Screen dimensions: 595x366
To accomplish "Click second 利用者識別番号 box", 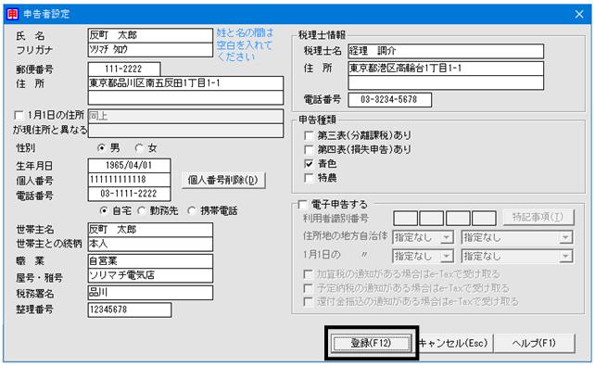I will click(432, 219).
